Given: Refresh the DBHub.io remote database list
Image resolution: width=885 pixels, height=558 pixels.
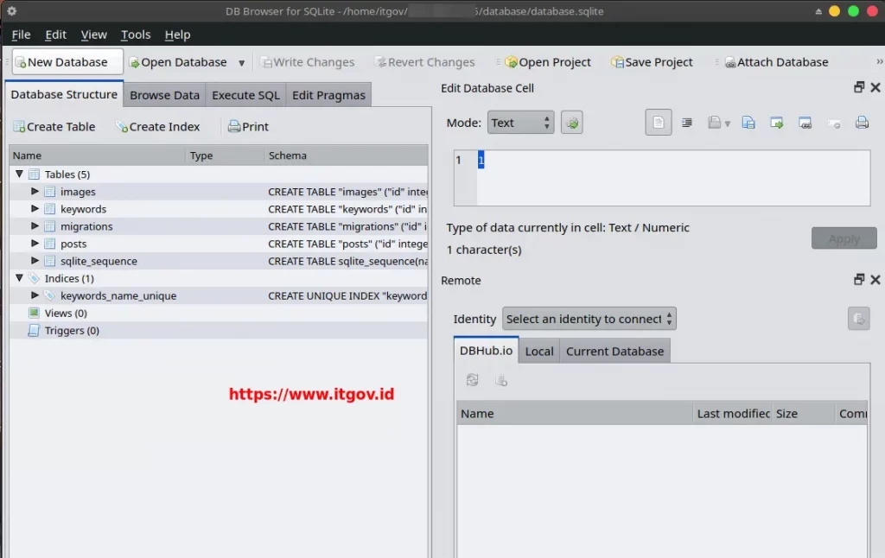Looking at the screenshot, I should coord(472,380).
